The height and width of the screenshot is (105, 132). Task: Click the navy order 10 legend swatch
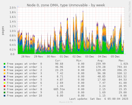[x=5, y=96]
